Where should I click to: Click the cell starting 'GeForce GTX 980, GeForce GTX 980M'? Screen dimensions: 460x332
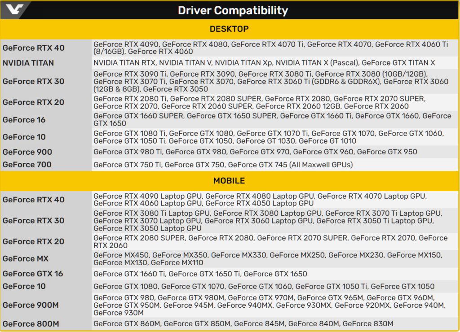coord(275,305)
